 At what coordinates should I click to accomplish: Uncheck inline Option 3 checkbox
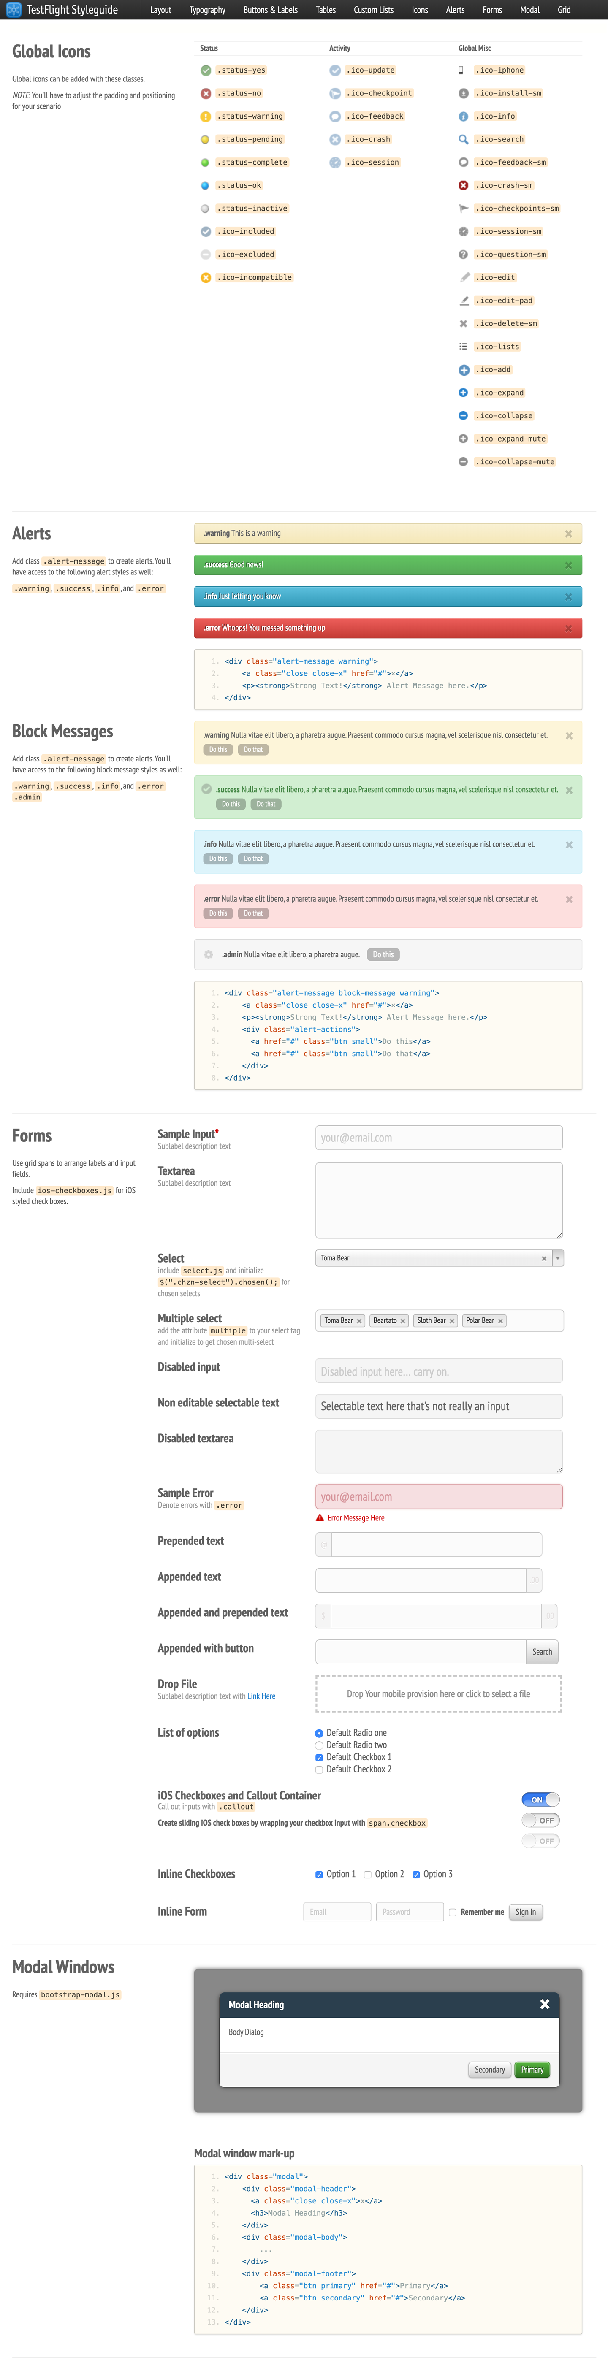coord(416,1875)
